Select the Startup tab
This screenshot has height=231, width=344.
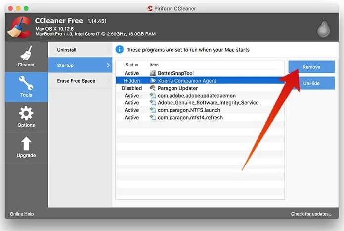coord(80,65)
